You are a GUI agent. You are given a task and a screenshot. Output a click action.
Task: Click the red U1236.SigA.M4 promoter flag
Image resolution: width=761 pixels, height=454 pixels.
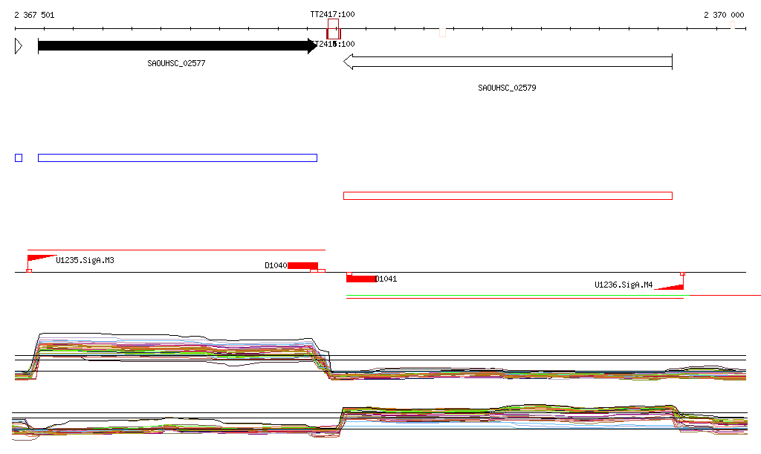point(671,287)
